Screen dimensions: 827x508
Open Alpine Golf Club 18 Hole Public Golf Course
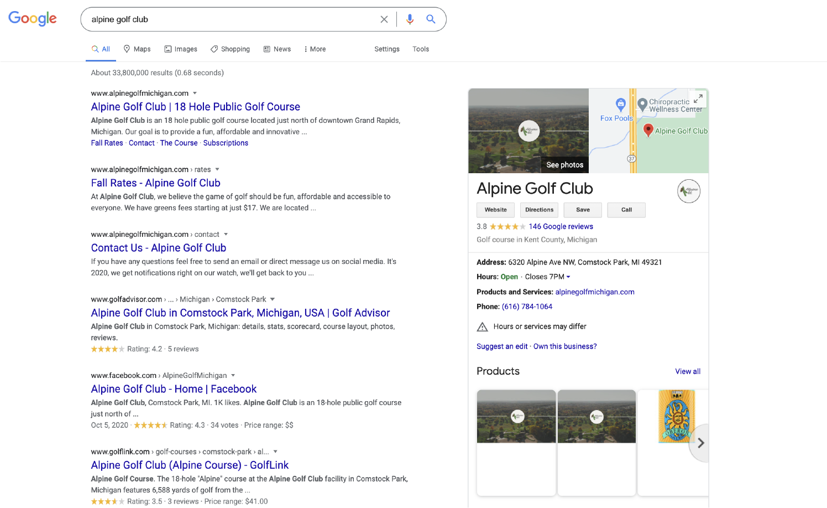click(x=196, y=107)
